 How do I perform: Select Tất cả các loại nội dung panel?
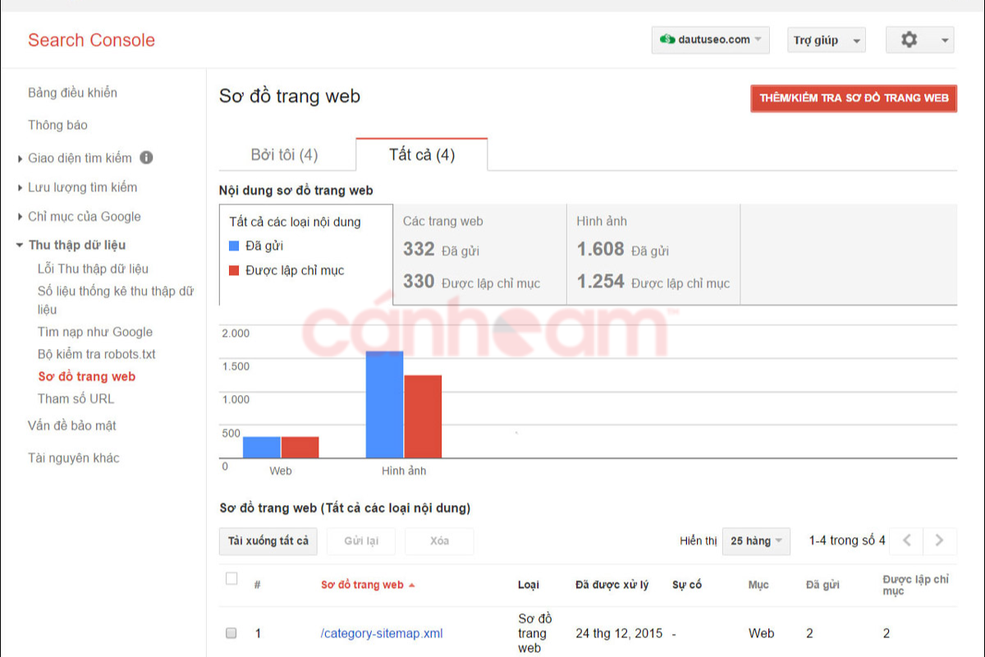click(305, 255)
